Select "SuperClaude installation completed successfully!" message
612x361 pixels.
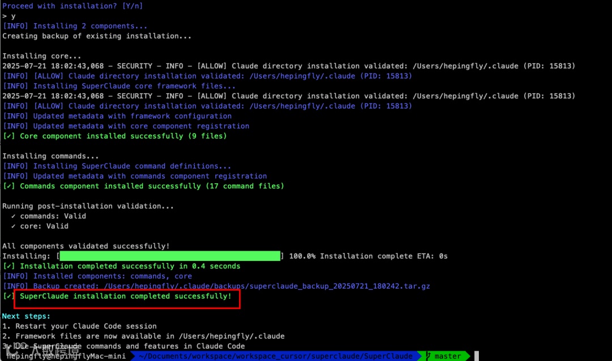126,296
